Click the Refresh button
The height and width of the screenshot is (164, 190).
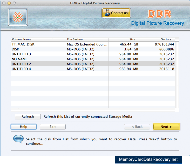pos(28,116)
